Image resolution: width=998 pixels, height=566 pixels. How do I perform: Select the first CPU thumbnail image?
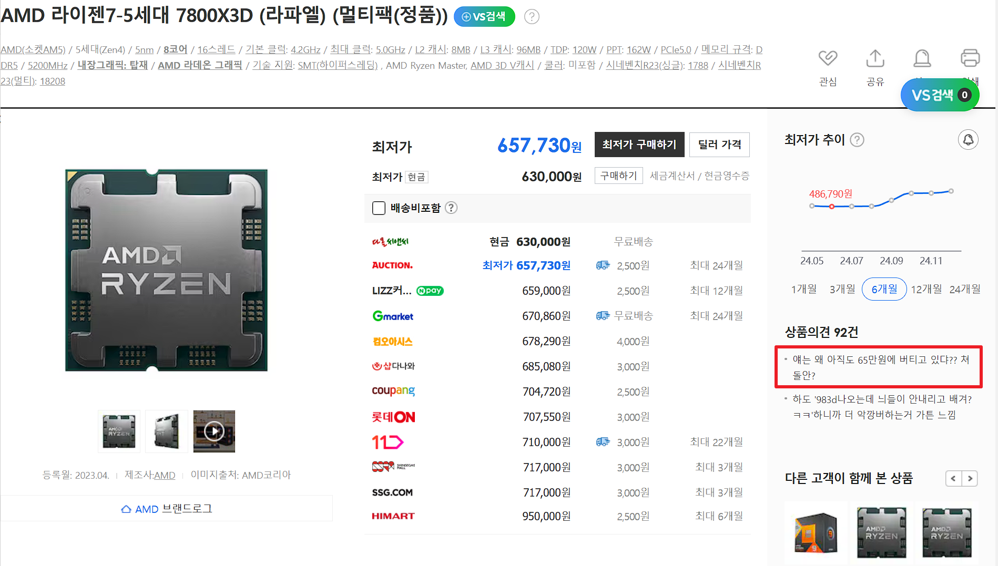pyautogui.click(x=119, y=431)
